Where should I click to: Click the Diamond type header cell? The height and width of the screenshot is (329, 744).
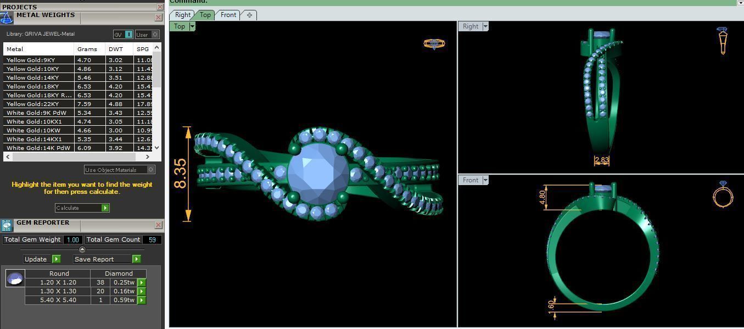click(119, 273)
